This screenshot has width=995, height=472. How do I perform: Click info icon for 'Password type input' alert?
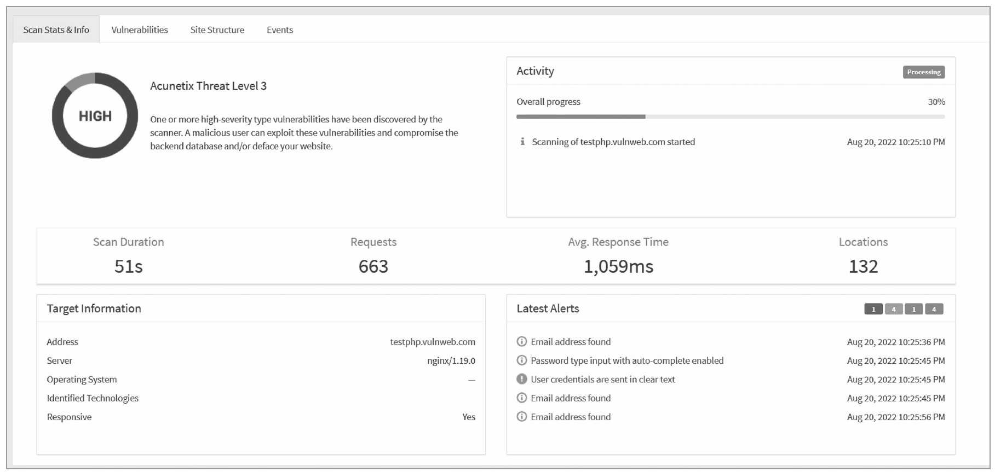click(x=522, y=360)
